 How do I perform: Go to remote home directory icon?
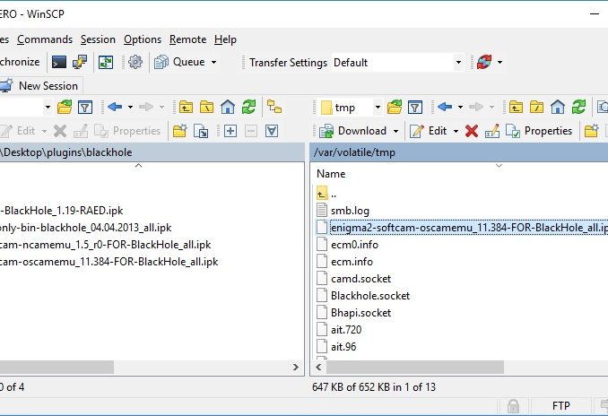click(558, 107)
